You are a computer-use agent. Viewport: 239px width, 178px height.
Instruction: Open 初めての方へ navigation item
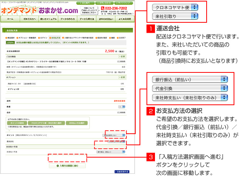pos(29,19)
